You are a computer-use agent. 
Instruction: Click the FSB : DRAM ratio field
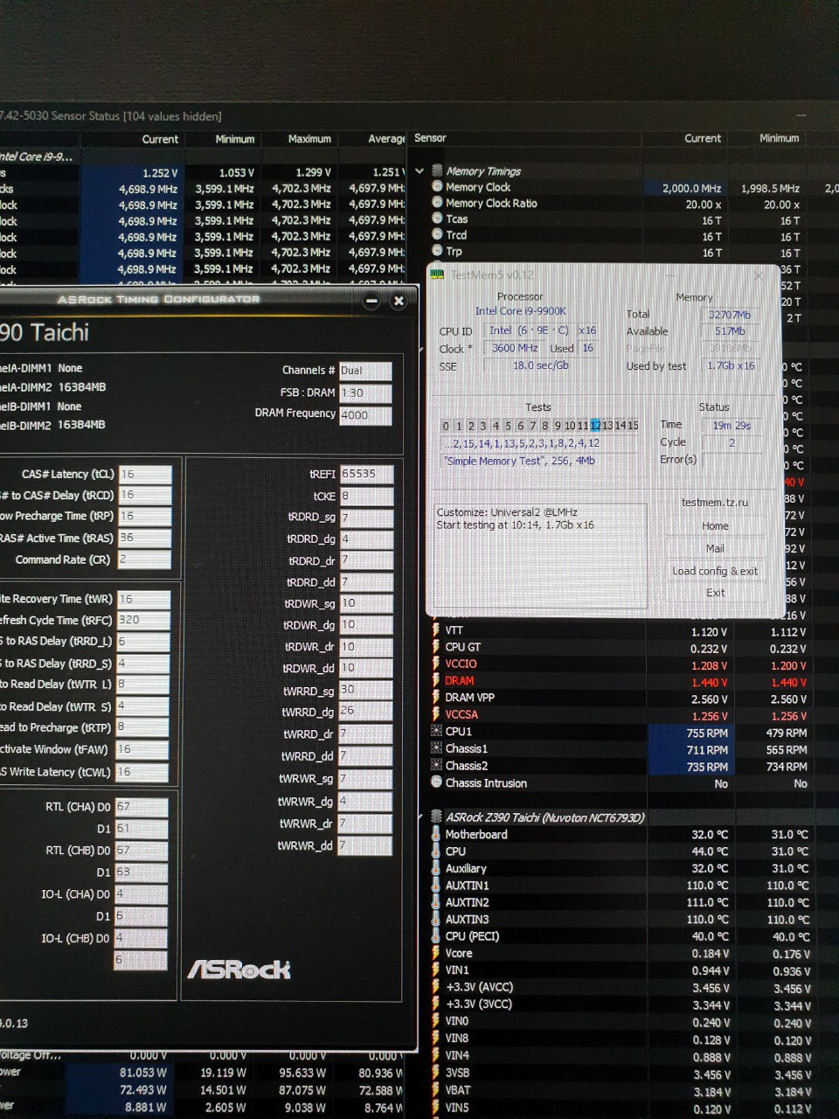(365, 393)
